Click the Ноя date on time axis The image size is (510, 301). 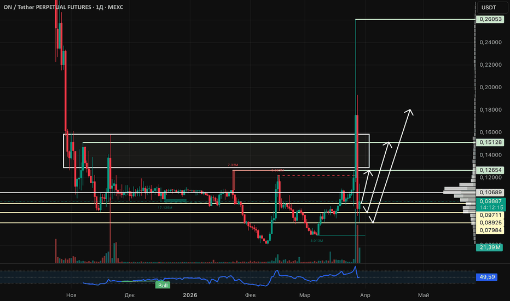(x=71, y=295)
